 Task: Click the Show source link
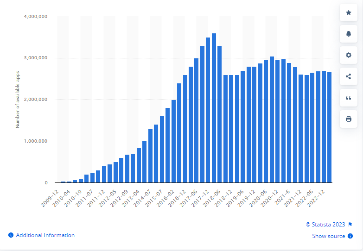click(328, 236)
